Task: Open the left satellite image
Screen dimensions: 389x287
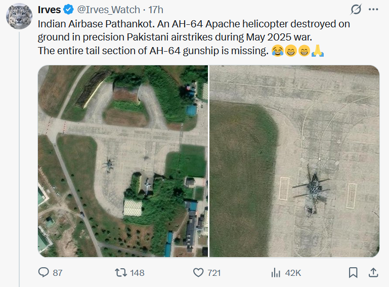Action: [122, 161]
